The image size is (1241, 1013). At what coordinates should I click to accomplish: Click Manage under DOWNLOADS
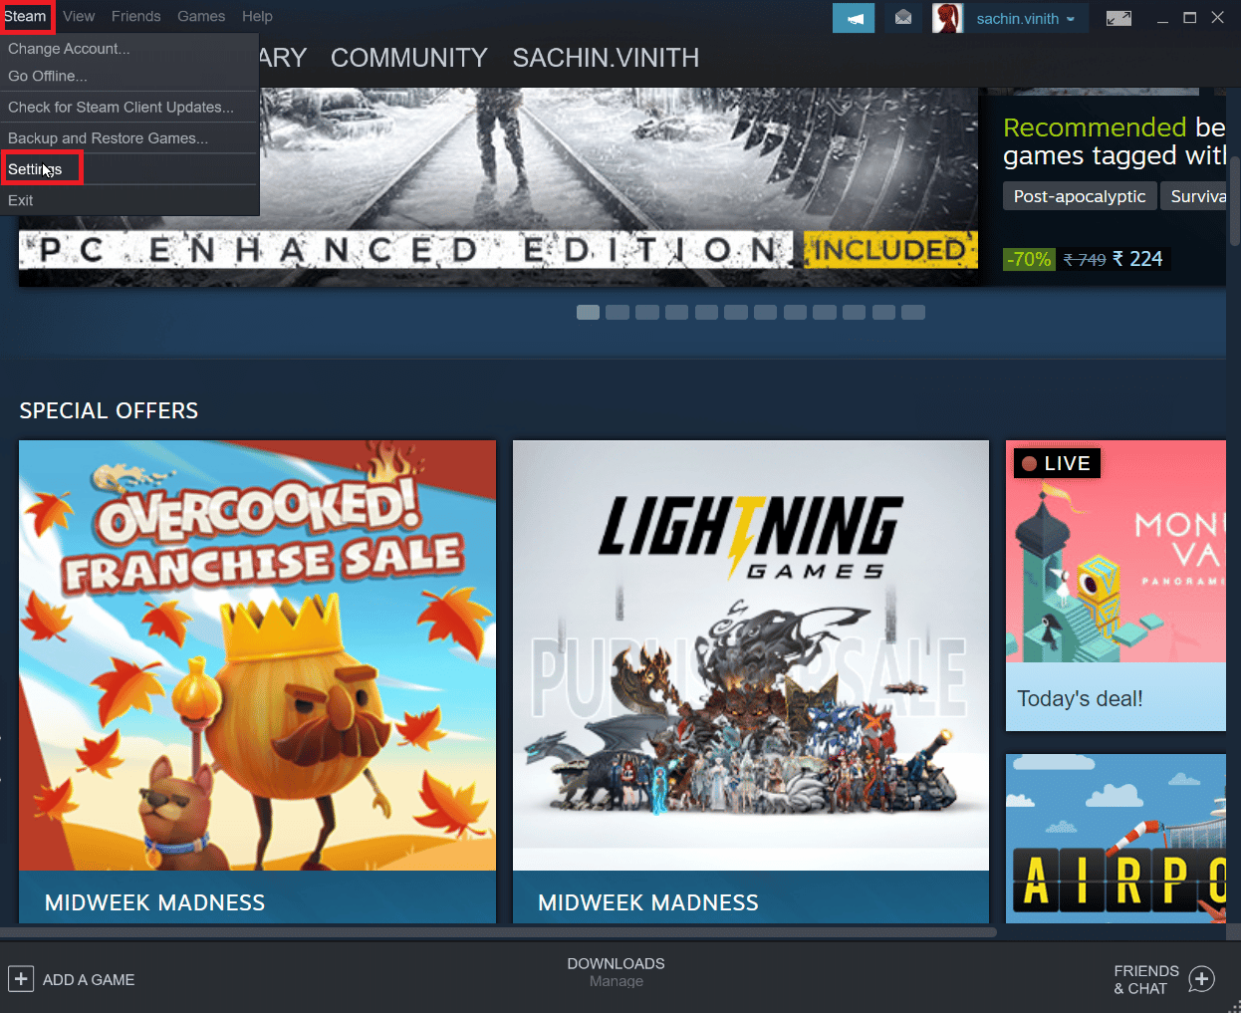click(x=616, y=981)
